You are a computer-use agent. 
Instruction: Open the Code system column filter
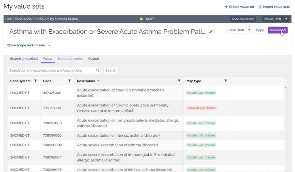point(36,81)
